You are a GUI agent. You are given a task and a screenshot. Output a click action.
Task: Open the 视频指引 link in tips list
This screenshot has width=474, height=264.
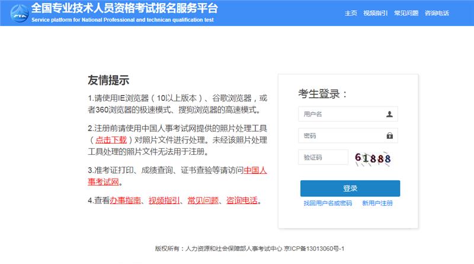(164, 201)
